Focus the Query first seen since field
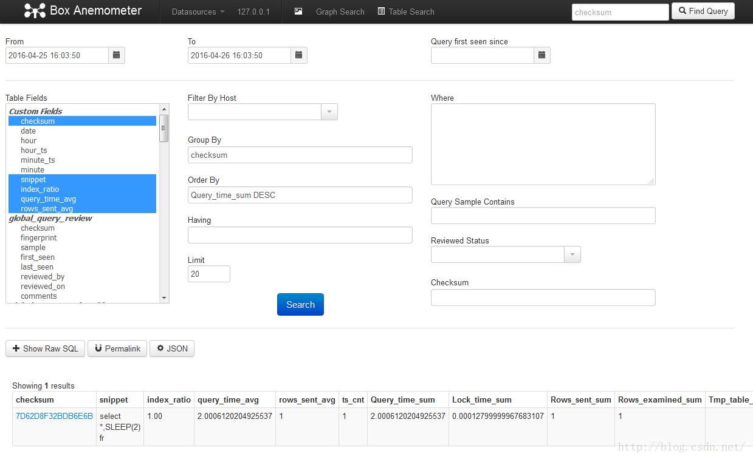Image resolution: width=753 pixels, height=459 pixels. 483,55
